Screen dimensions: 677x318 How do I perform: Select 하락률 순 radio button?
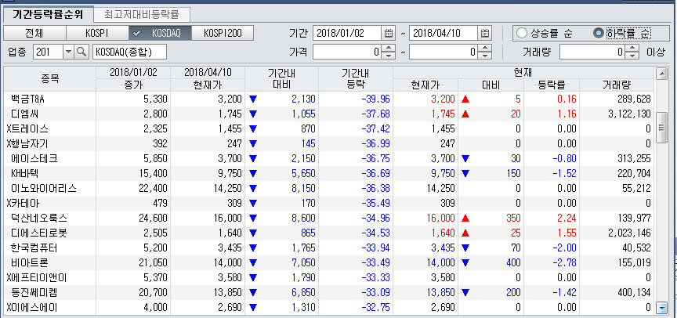click(599, 33)
